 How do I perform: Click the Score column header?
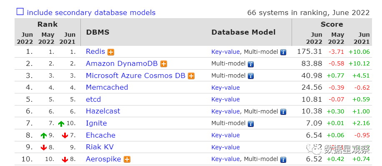point(332,24)
